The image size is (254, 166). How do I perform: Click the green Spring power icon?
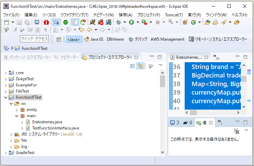click(x=66, y=22)
